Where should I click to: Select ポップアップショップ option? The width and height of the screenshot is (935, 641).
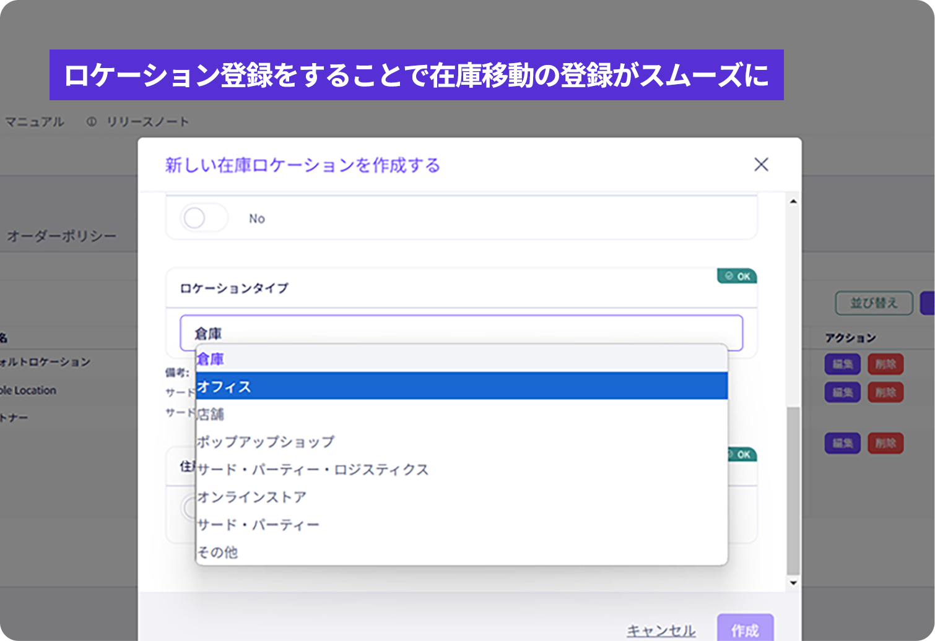(461, 442)
